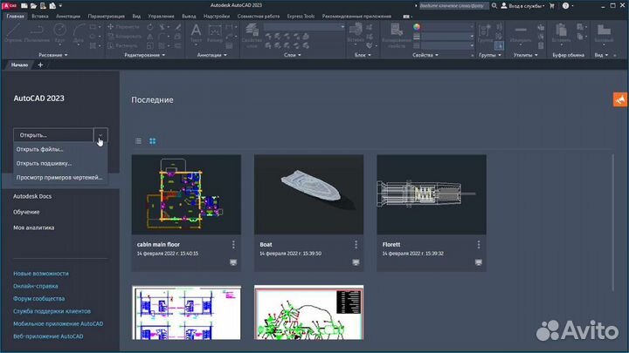Open Autodesk Docs in sidebar
Image resolution: width=629 pixels, height=353 pixels.
32,196
